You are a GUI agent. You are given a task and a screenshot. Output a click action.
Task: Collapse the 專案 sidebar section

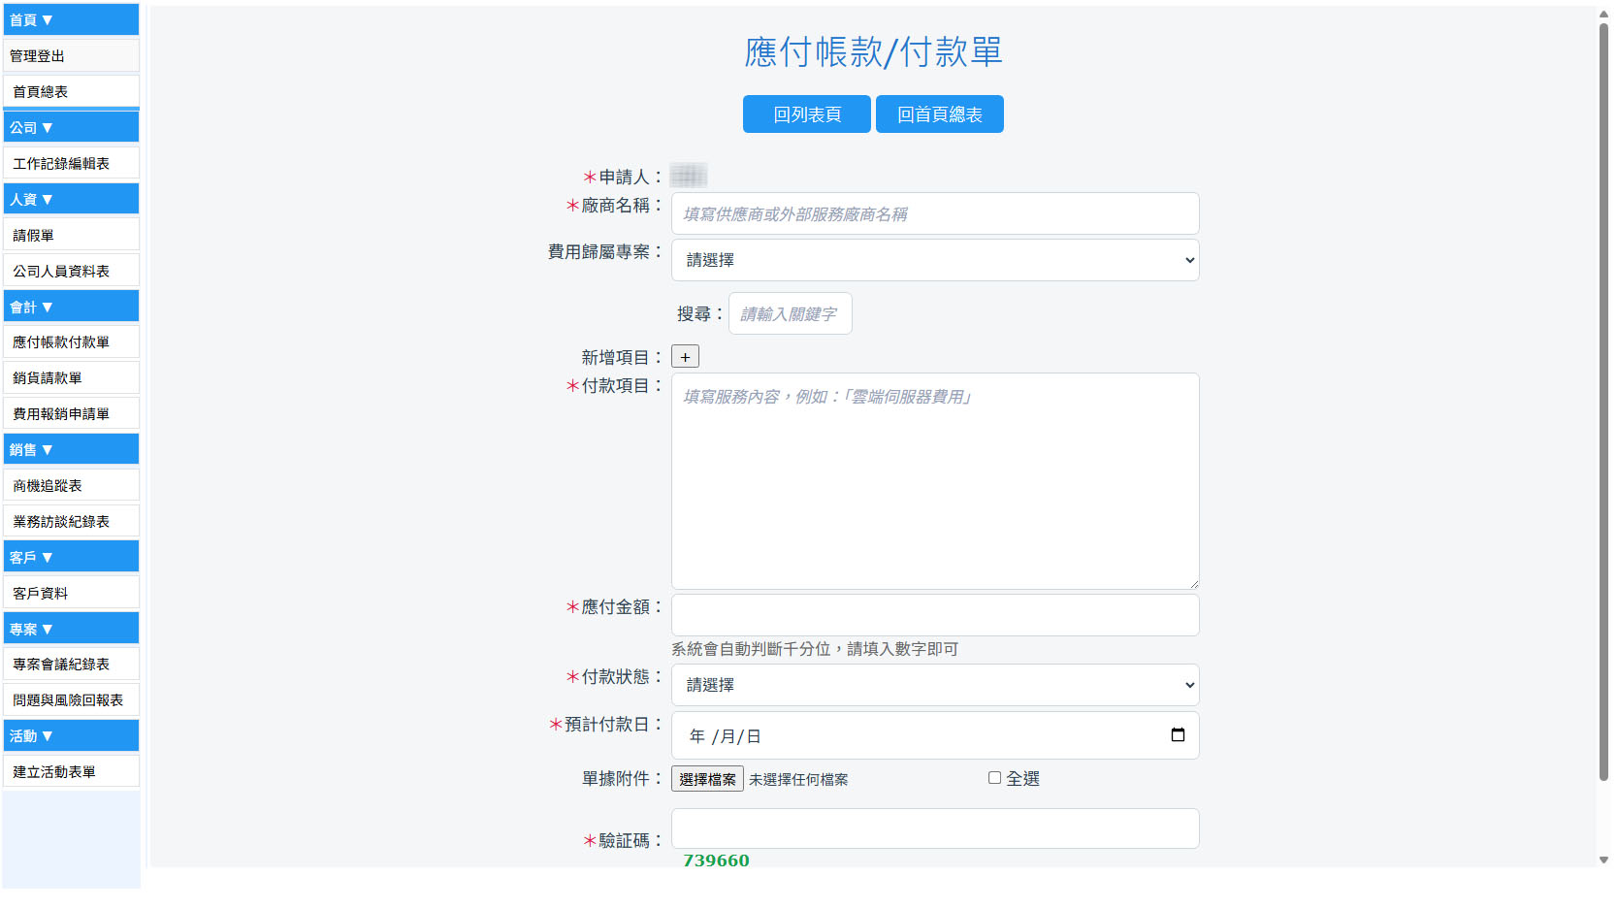[71, 629]
